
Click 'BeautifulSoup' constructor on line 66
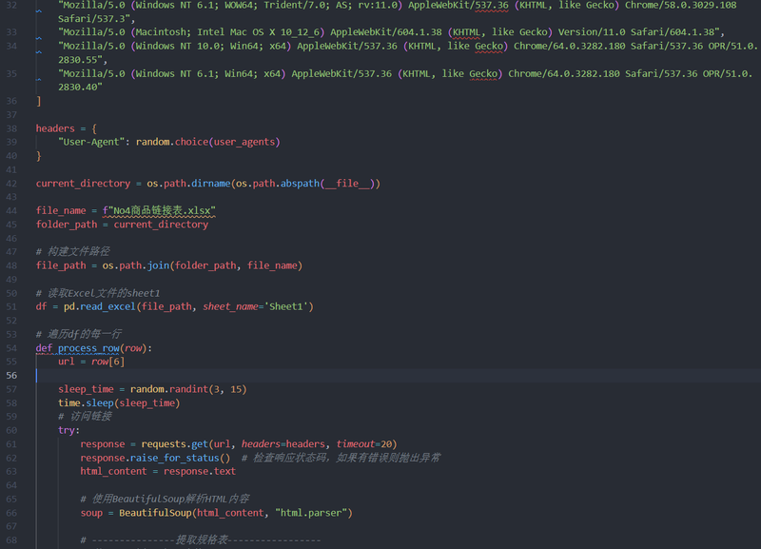(x=155, y=513)
